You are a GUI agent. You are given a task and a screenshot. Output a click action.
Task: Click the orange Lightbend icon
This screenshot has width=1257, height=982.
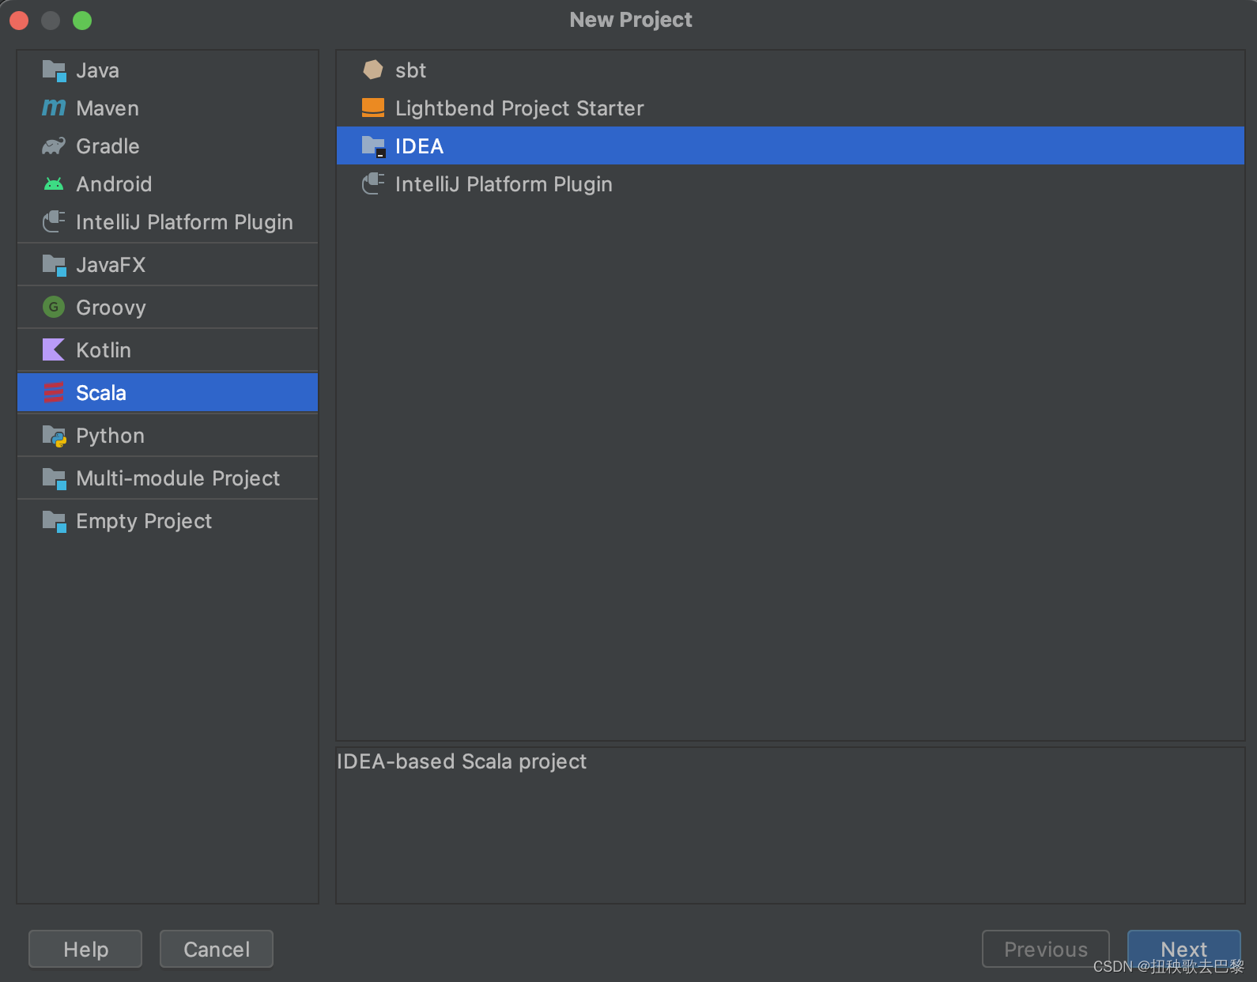coord(373,108)
